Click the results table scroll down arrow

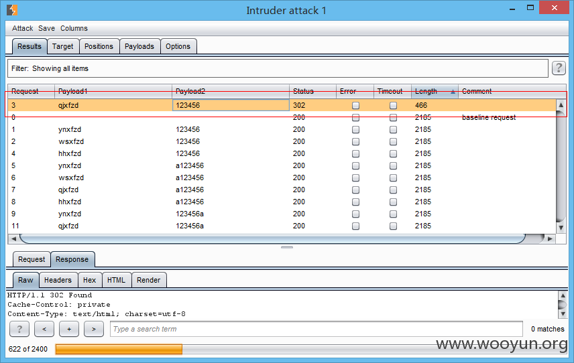pos(561,228)
